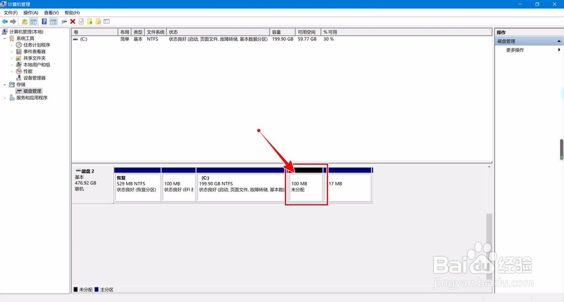Select 计算机管理(本地) root node
This screenshot has width=564, height=302.
pos(27,32)
